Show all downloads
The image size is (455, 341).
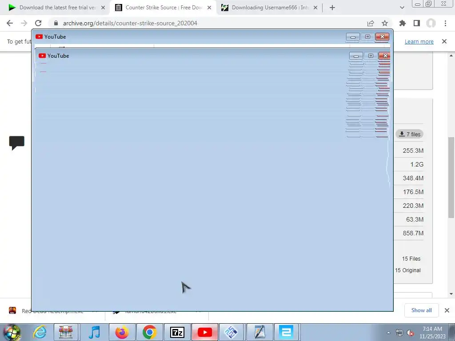[421, 310]
